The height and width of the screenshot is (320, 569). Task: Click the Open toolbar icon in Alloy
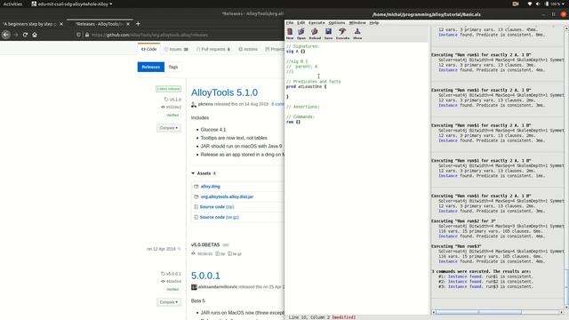pyautogui.click(x=301, y=34)
